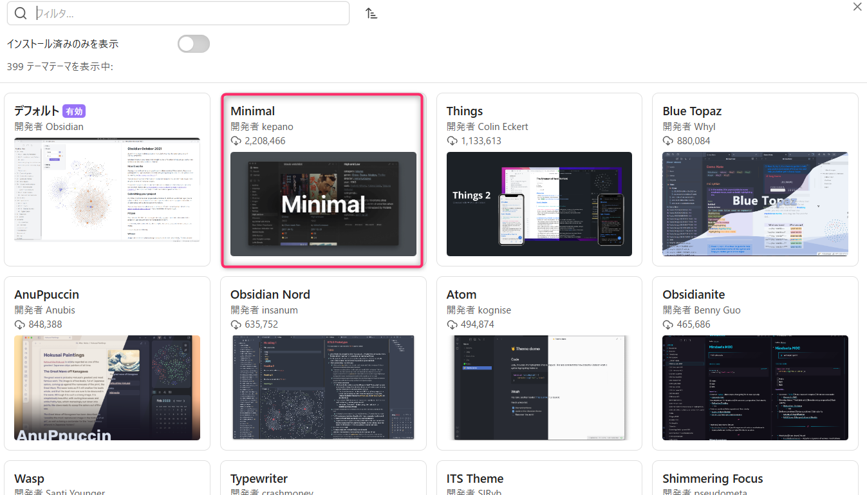Click the Typewriter theme title

tap(259, 478)
